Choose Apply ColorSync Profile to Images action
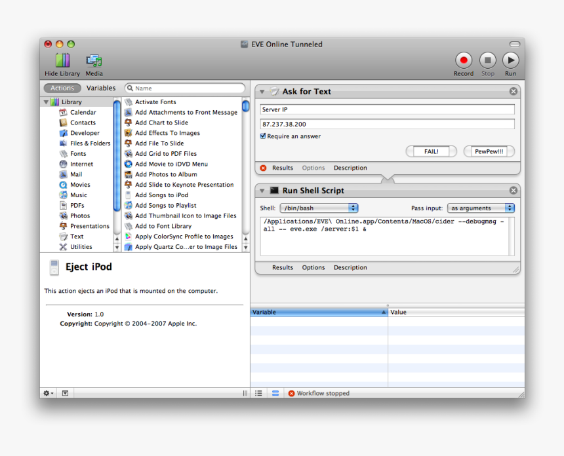Screen dimensions: 564x456 [x=184, y=237]
